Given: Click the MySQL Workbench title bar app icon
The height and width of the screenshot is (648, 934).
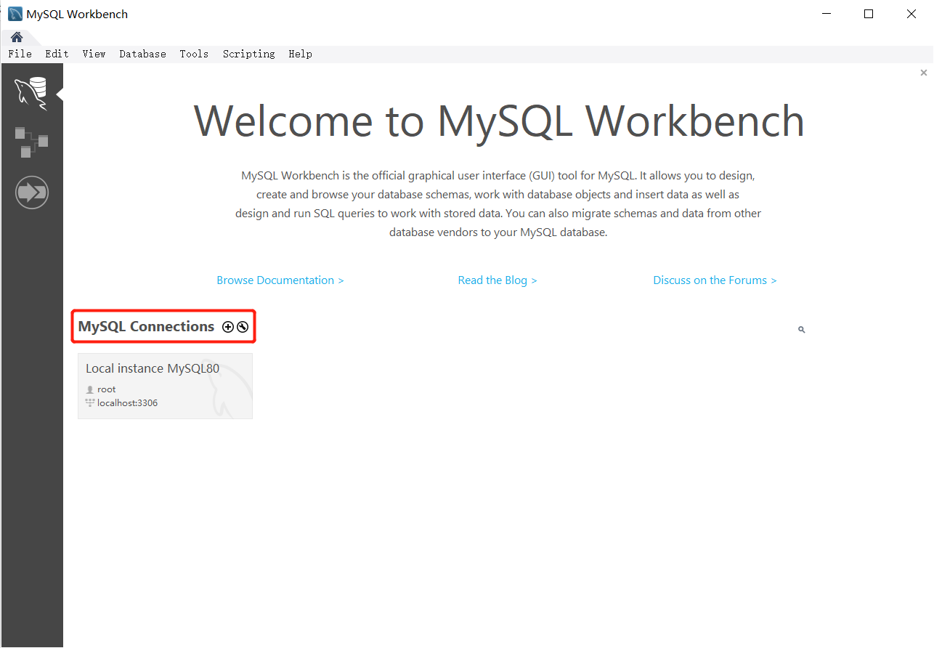Looking at the screenshot, I should click(x=15, y=14).
